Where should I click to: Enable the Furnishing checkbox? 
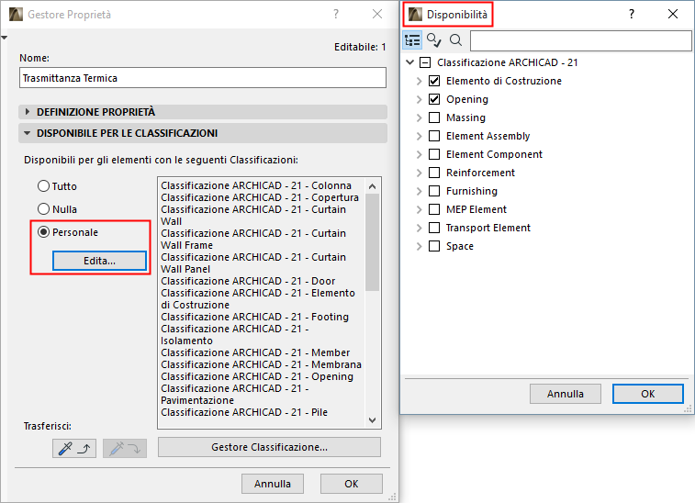click(x=434, y=191)
